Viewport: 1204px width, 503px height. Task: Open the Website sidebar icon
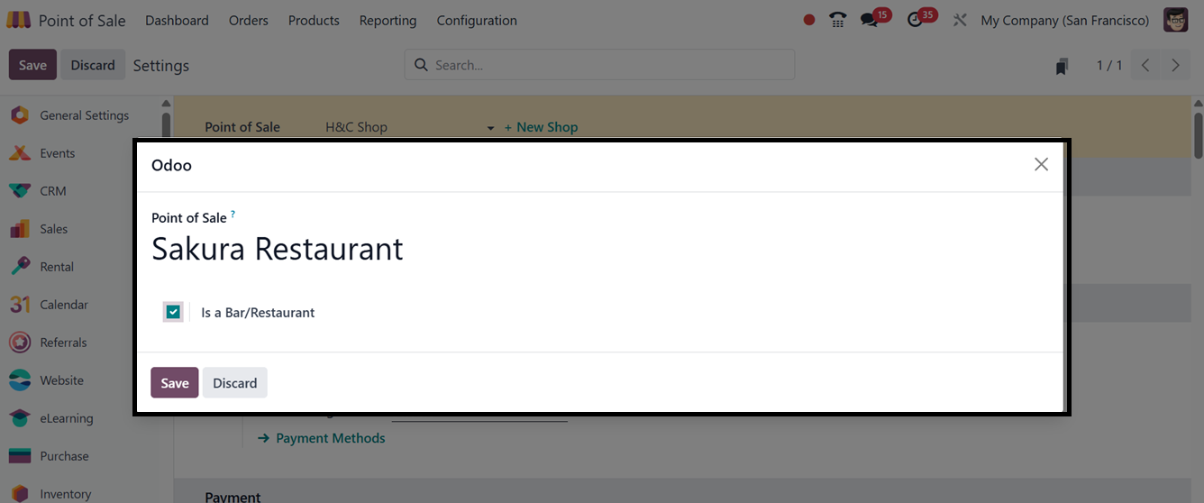20,380
